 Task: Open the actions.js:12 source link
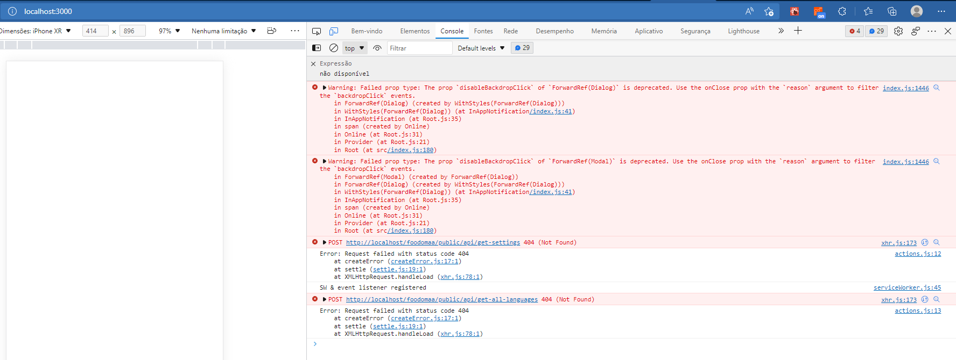pyautogui.click(x=918, y=254)
